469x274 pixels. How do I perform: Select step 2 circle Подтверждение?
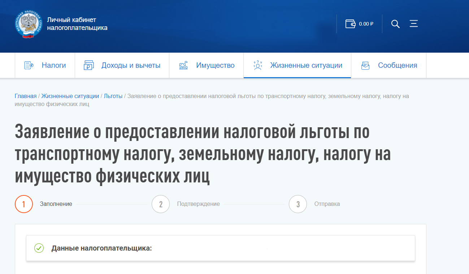point(161,204)
